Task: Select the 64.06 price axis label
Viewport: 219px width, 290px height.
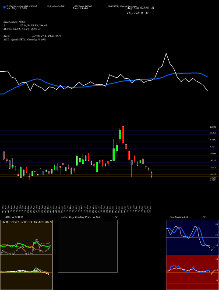Action: click(x=213, y=140)
